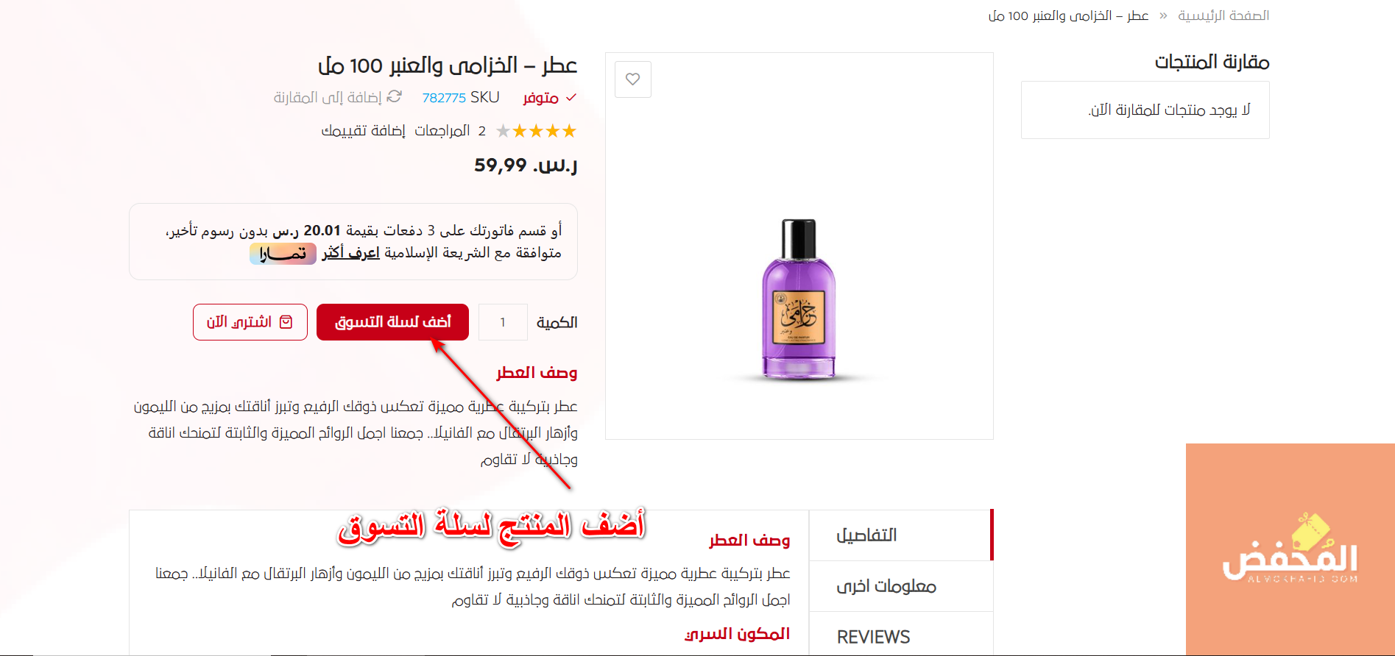
Task: Go to الصفحة الرئيسية breadcrumb link
Action: [x=1223, y=15]
